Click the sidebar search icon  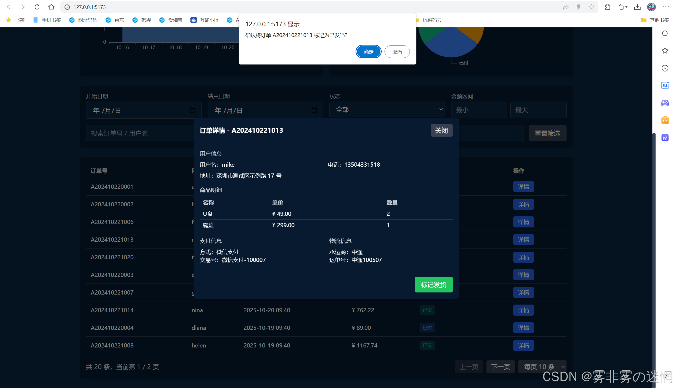(x=665, y=34)
